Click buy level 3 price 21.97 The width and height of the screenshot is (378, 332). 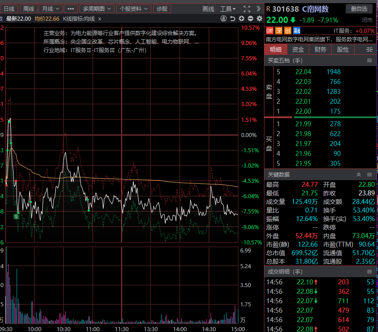click(x=303, y=144)
